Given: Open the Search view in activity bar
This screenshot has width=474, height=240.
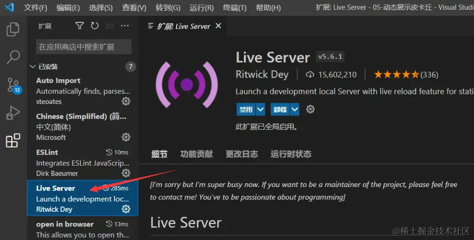Looking at the screenshot, I should pos(13,57).
